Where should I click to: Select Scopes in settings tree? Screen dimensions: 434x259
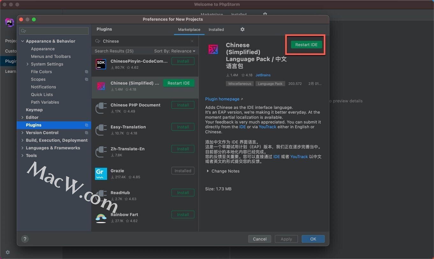click(x=38, y=79)
